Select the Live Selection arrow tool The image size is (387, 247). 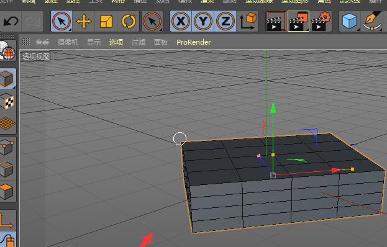[x=61, y=21]
